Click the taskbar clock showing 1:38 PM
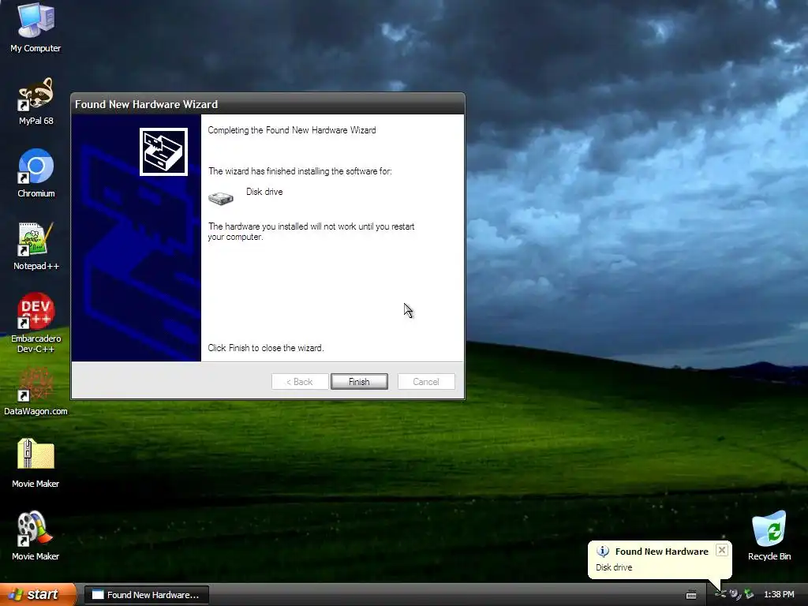The width and height of the screenshot is (808, 606). [779, 595]
